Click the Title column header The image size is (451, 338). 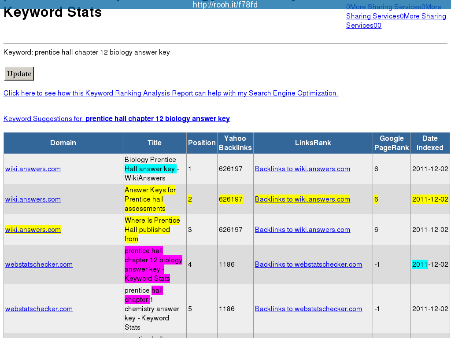coord(155,143)
